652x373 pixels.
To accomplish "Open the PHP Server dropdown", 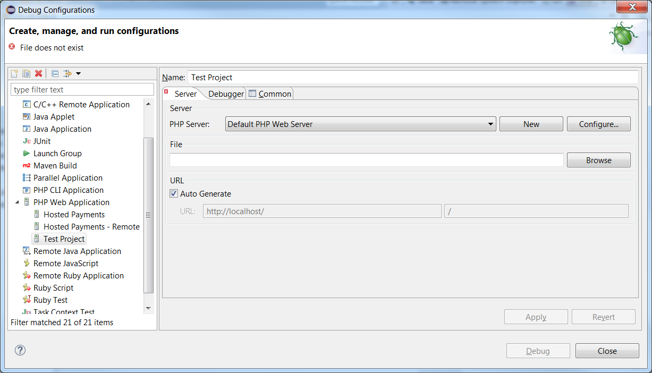I will click(360, 124).
